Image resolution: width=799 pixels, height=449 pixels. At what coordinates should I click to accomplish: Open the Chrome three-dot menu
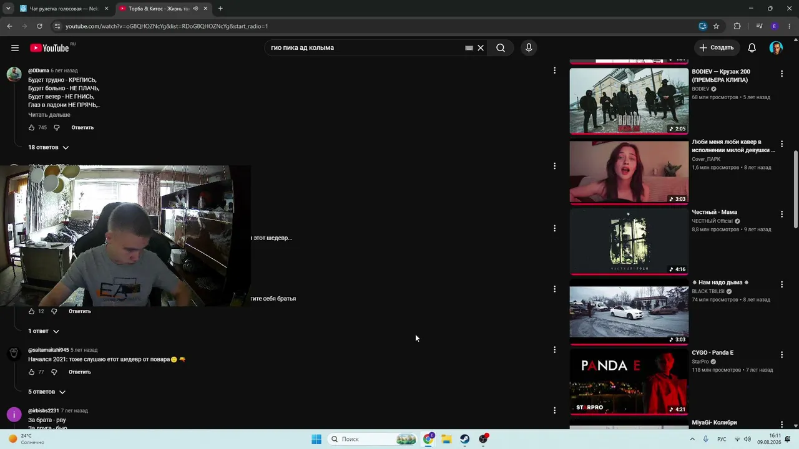[790, 26]
